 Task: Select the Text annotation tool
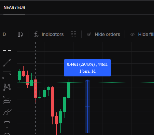click(x=7, y=124)
